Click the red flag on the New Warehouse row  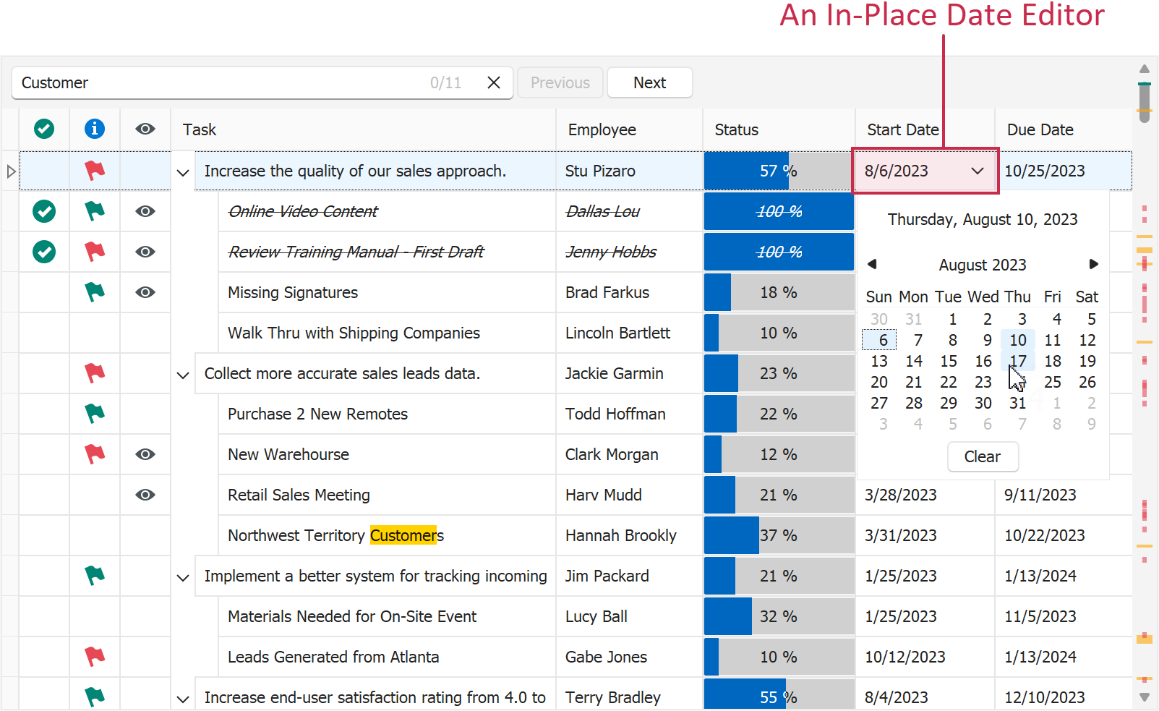pyautogui.click(x=95, y=454)
